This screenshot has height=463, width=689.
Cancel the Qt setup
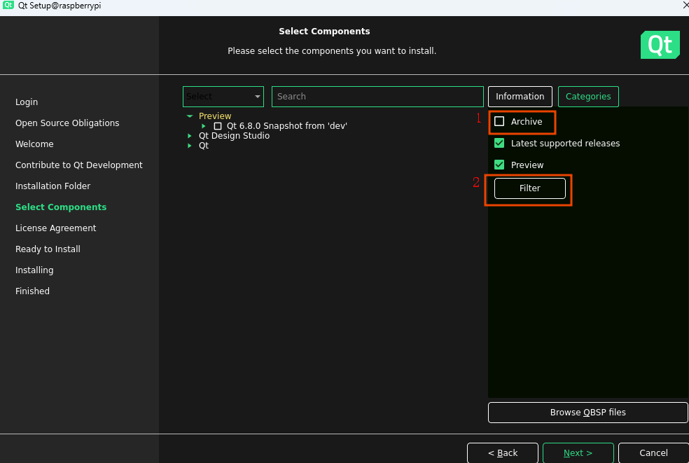point(653,453)
